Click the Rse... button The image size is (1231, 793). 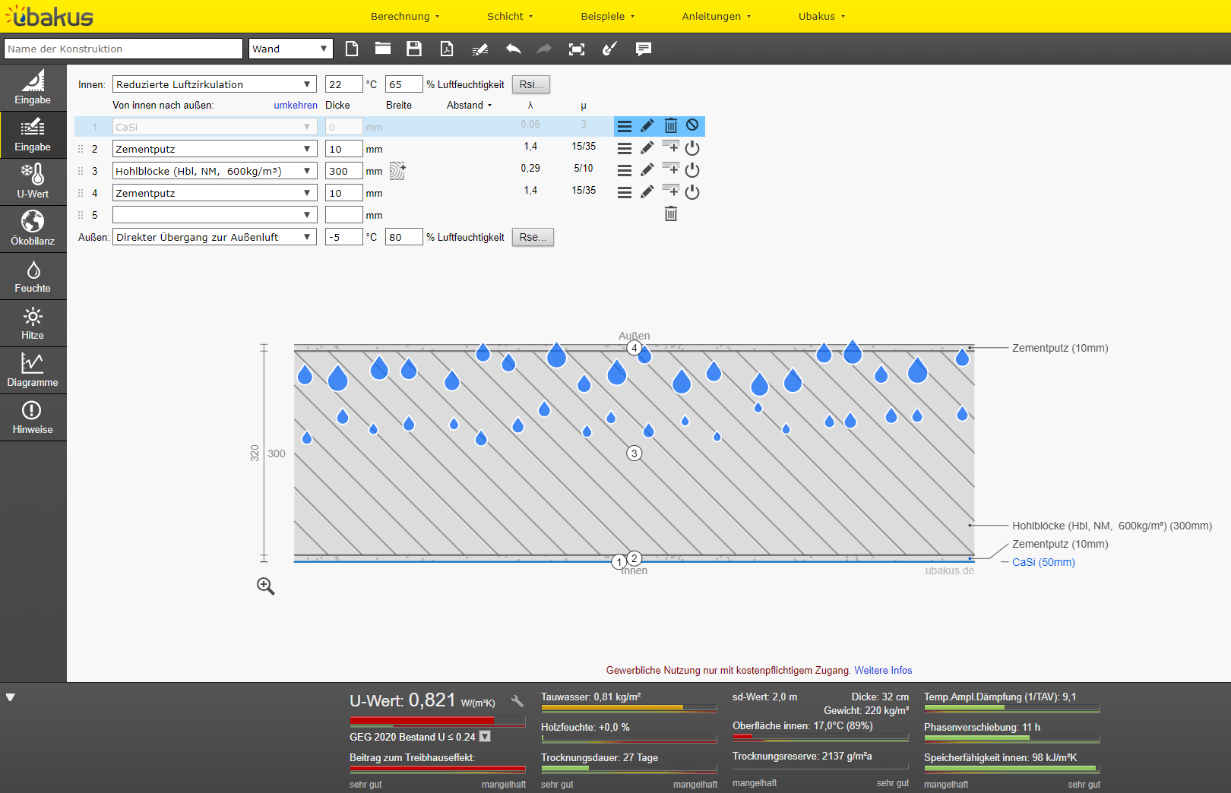pos(533,237)
